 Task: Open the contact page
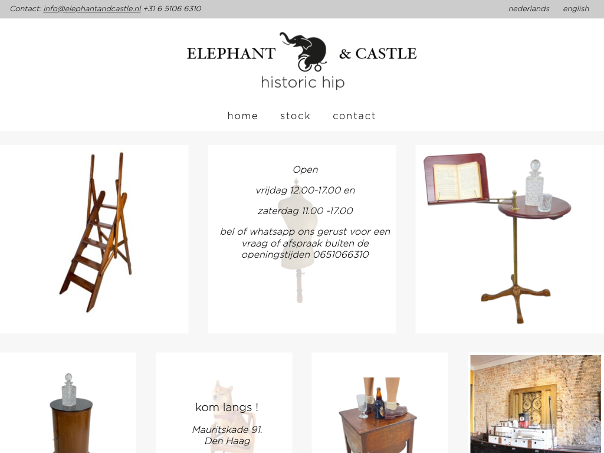point(354,116)
